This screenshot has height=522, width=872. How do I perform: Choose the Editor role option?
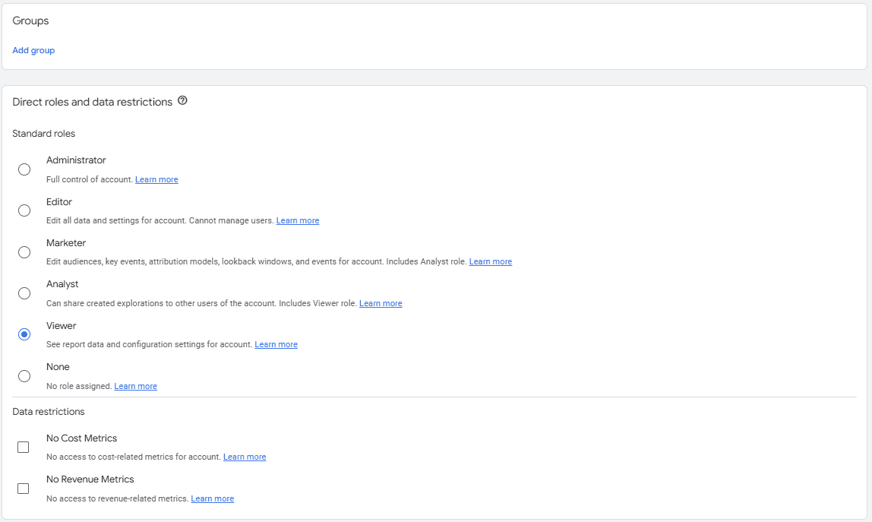pos(24,210)
